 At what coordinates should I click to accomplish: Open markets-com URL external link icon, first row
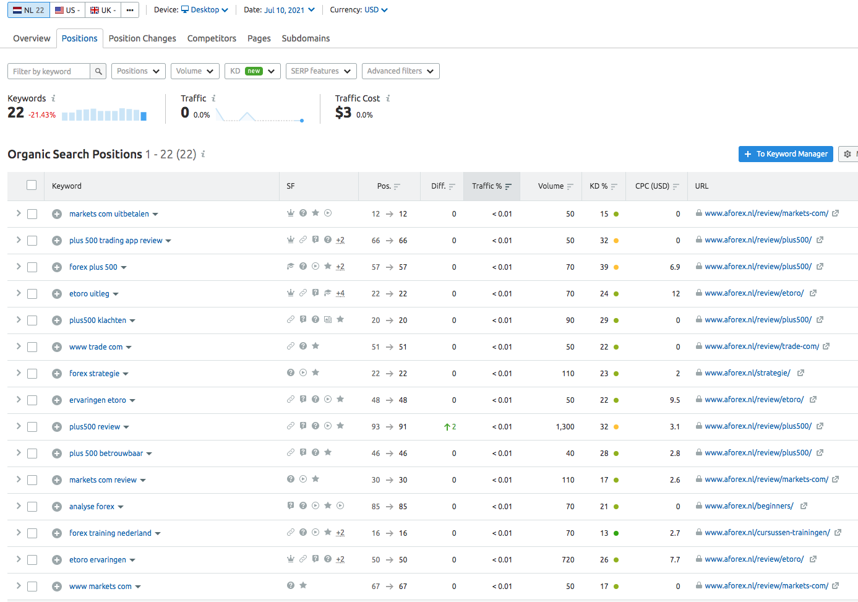tap(835, 213)
